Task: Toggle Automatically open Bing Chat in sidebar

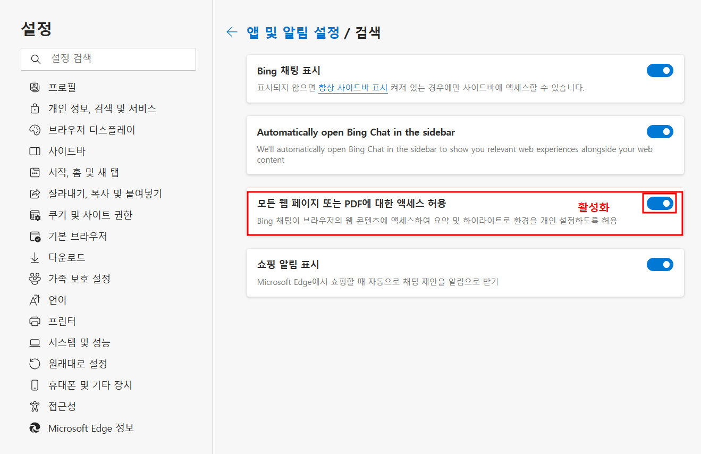Action: coord(660,131)
